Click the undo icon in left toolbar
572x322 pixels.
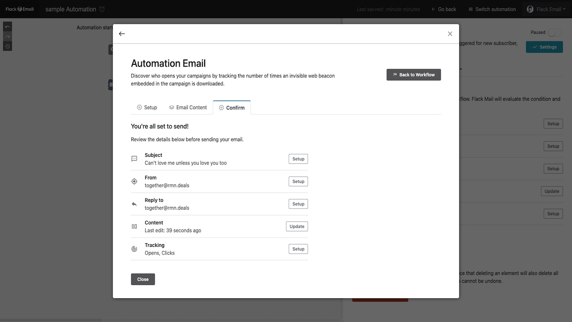click(8, 27)
